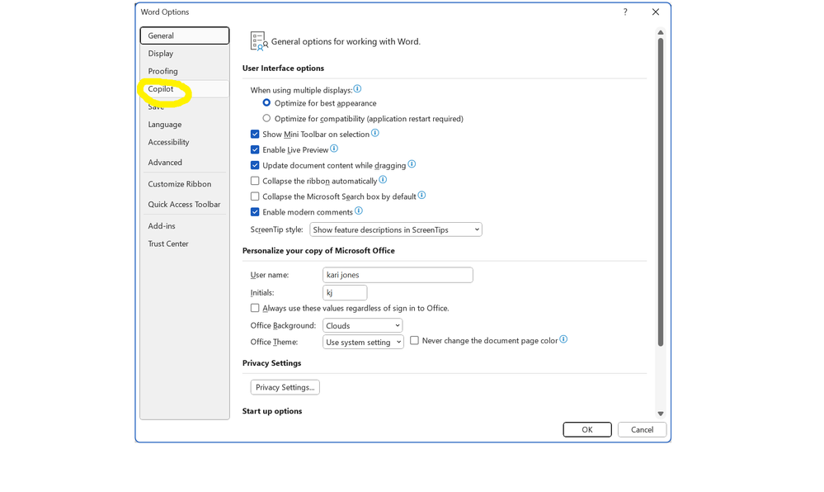The image size is (824, 492).
Task: Click the User Interface options heading
Action: point(283,68)
